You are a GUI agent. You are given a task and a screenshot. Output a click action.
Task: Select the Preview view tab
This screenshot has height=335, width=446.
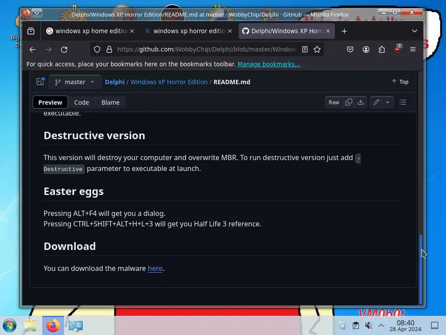[51, 102]
